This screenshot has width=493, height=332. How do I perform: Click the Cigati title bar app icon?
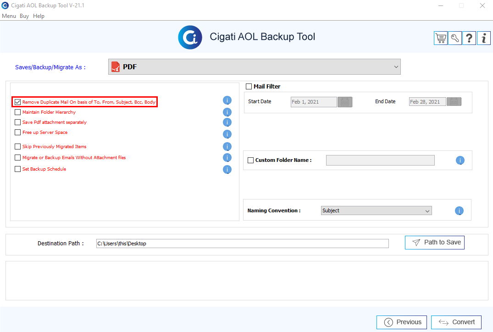(5, 6)
